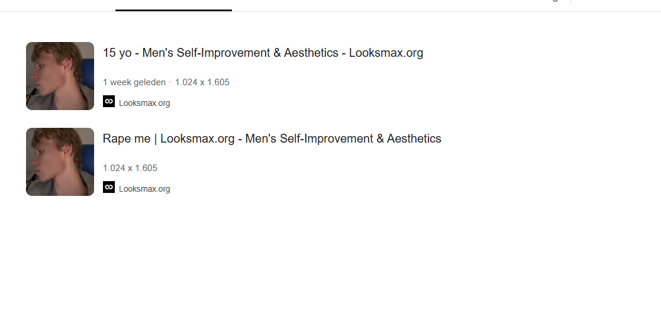
Task: Click the infinity logo beside second Looksmax.org label
Action: click(x=109, y=188)
